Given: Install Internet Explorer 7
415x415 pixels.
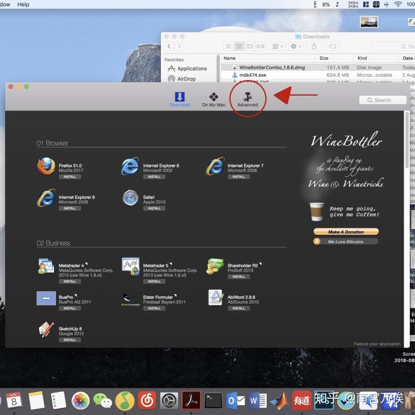Looking at the screenshot, I should click(239, 177).
